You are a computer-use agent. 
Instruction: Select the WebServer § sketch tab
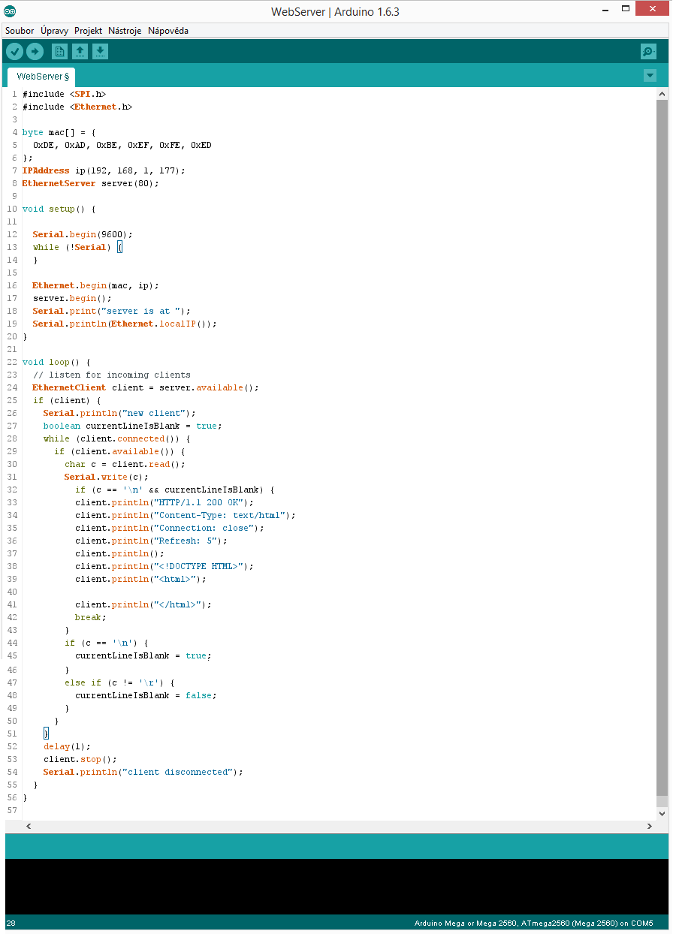pyautogui.click(x=42, y=77)
